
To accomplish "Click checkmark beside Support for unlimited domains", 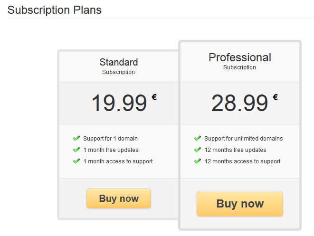I will pos(198,138).
